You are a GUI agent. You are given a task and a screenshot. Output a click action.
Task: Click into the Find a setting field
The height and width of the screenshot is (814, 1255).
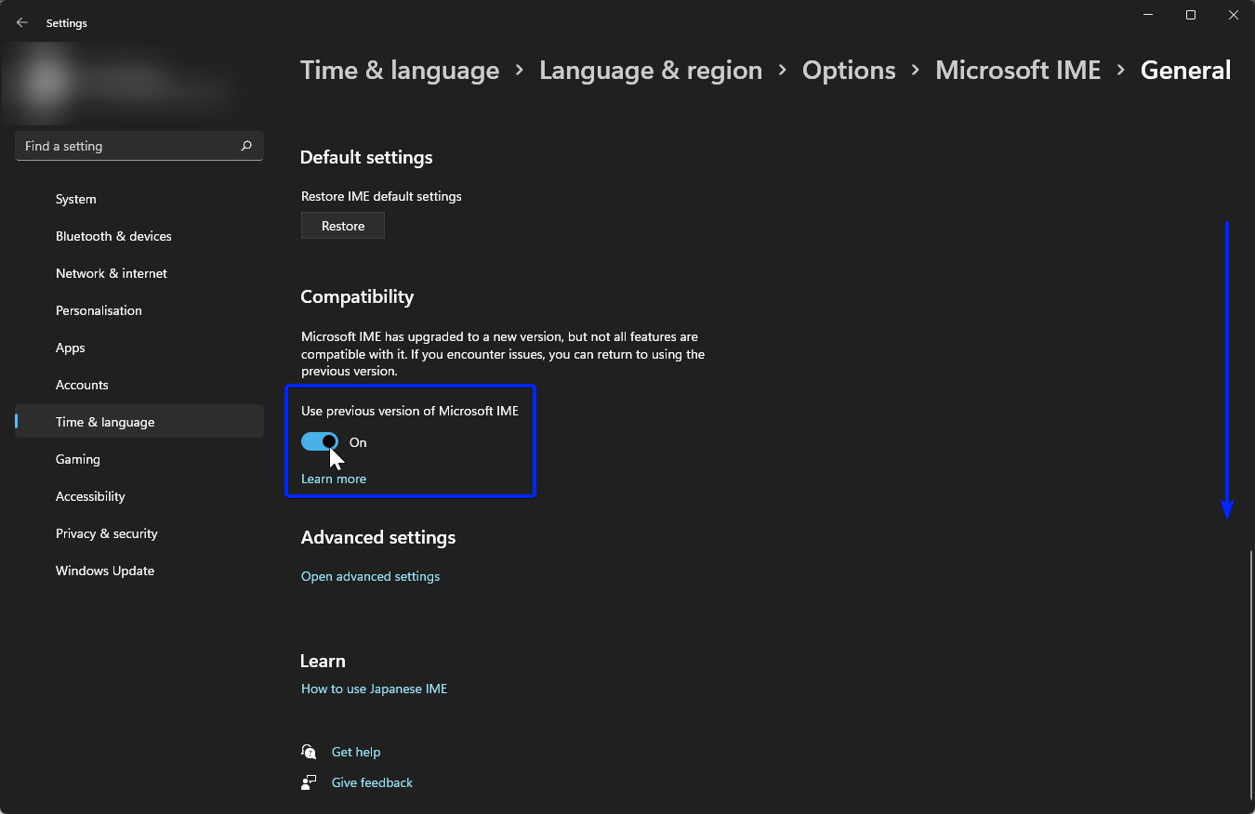tap(139, 146)
